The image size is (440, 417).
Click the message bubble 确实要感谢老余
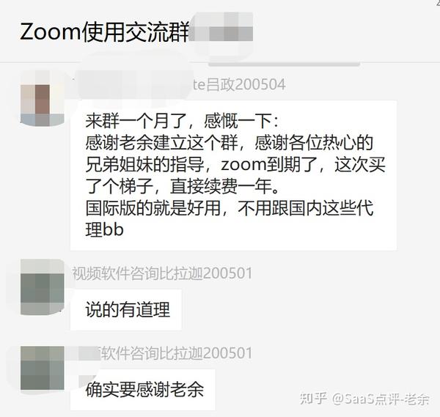point(143,390)
